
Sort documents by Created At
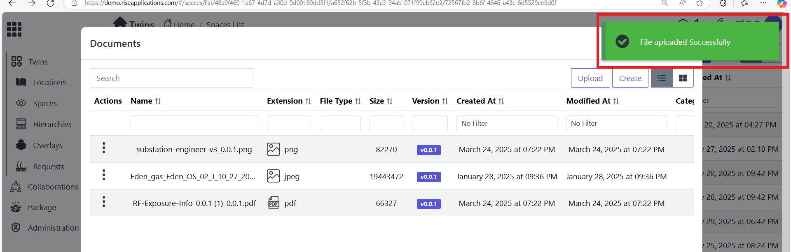coord(501,101)
